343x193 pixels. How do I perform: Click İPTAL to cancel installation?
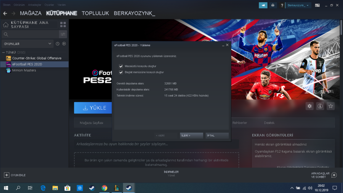(x=217, y=136)
